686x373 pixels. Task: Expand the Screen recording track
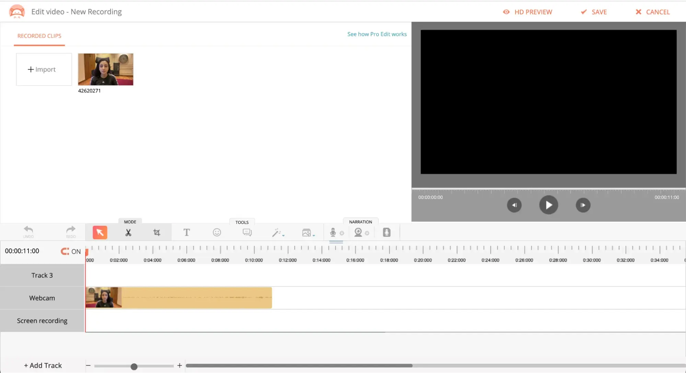42,320
